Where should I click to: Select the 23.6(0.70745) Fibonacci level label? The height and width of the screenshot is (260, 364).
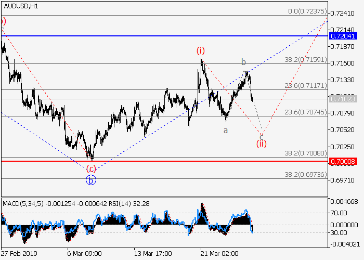coord(305,112)
